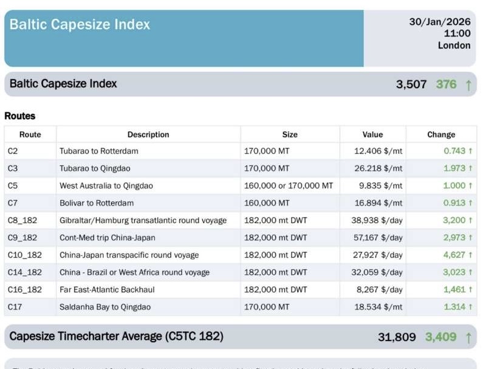Click the Route column header
This screenshot has height=369, width=486.
click(x=30, y=134)
